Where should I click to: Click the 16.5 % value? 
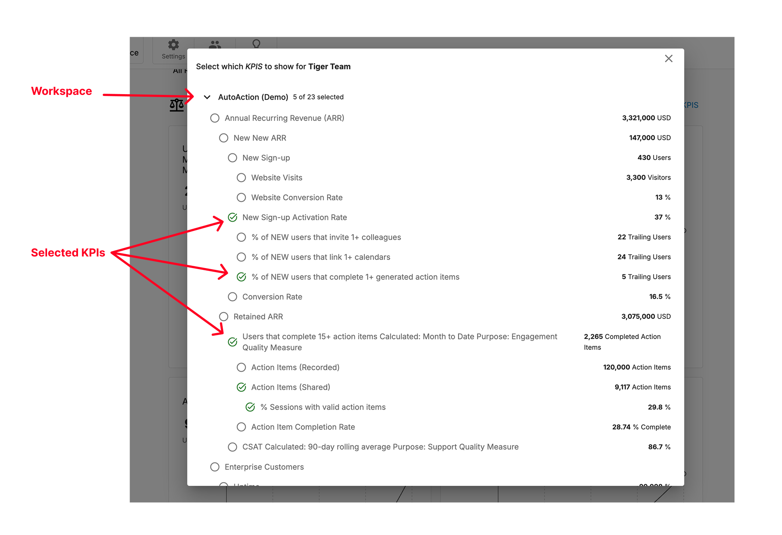(660, 297)
